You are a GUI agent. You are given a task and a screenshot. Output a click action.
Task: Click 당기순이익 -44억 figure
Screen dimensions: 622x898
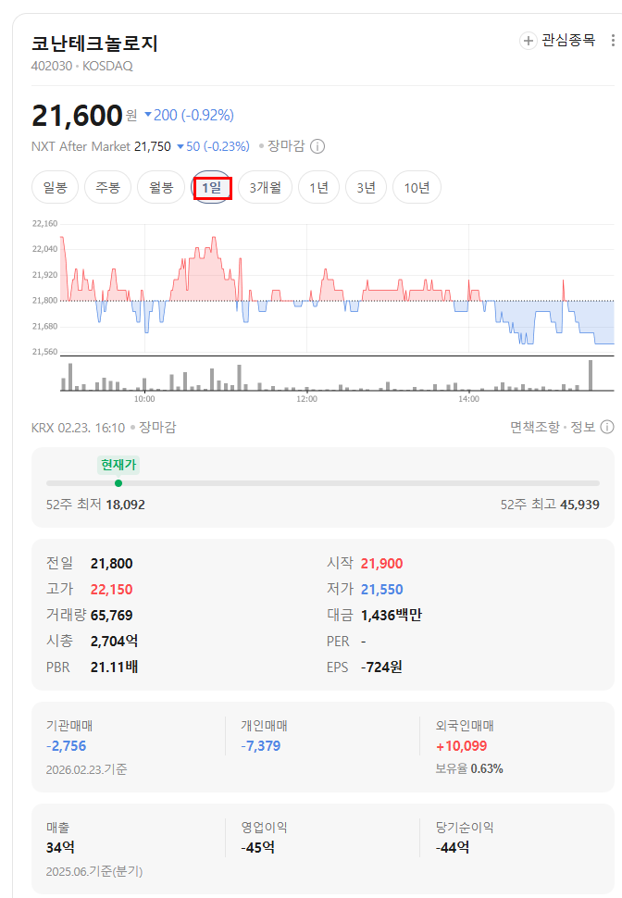[453, 847]
